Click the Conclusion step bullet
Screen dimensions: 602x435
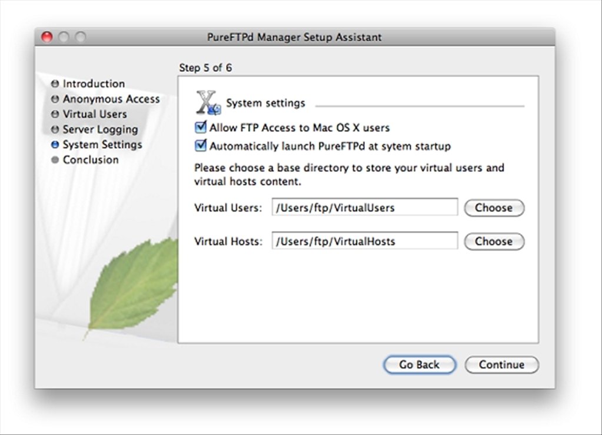(x=55, y=159)
